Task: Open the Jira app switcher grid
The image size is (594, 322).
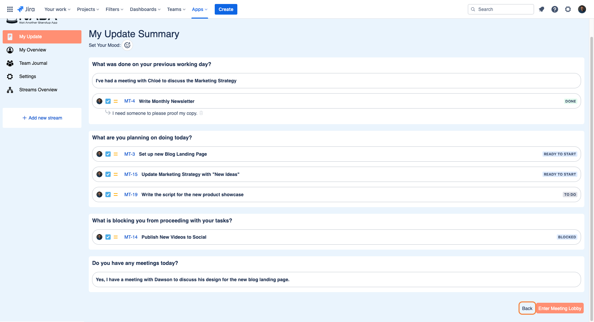Action: [10, 9]
